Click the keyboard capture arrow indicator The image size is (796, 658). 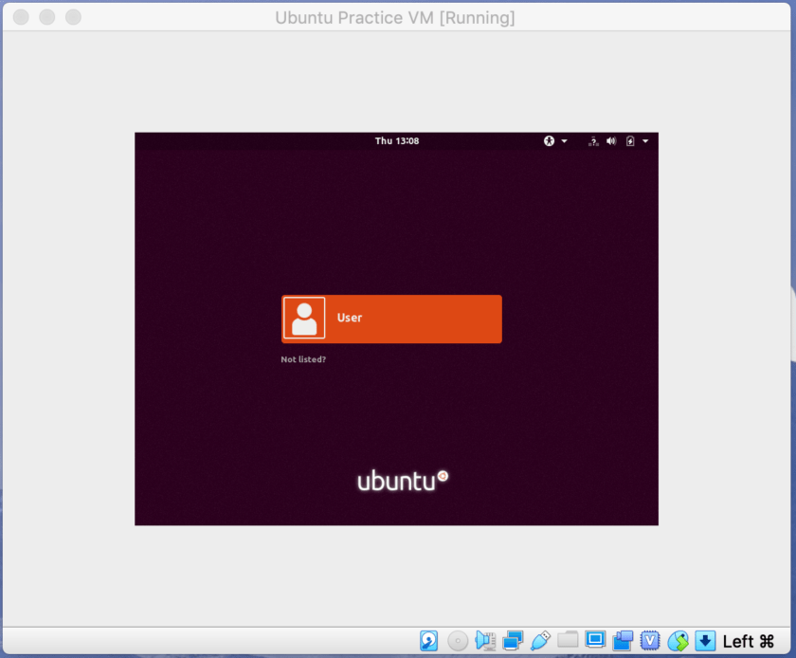tap(705, 641)
